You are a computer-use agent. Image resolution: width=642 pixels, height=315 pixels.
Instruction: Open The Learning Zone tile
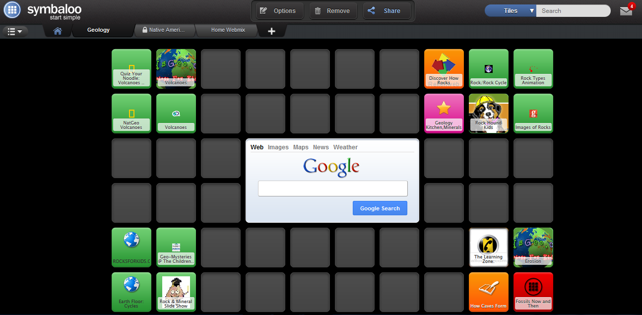click(x=489, y=248)
